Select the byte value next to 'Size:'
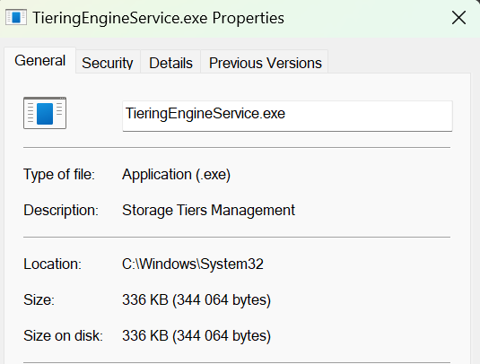Screen dimensions: 480x364 click(196, 299)
